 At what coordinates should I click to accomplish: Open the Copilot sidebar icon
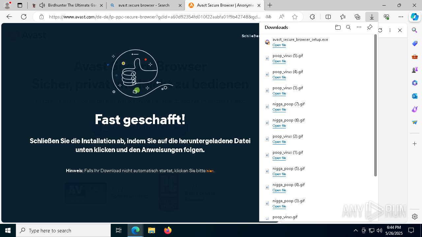(x=415, y=17)
